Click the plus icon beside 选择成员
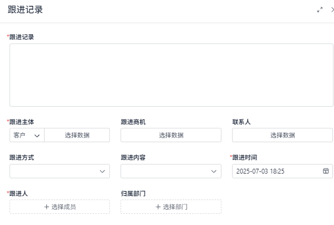Viewport: 334px width, 225px height. (x=46, y=207)
